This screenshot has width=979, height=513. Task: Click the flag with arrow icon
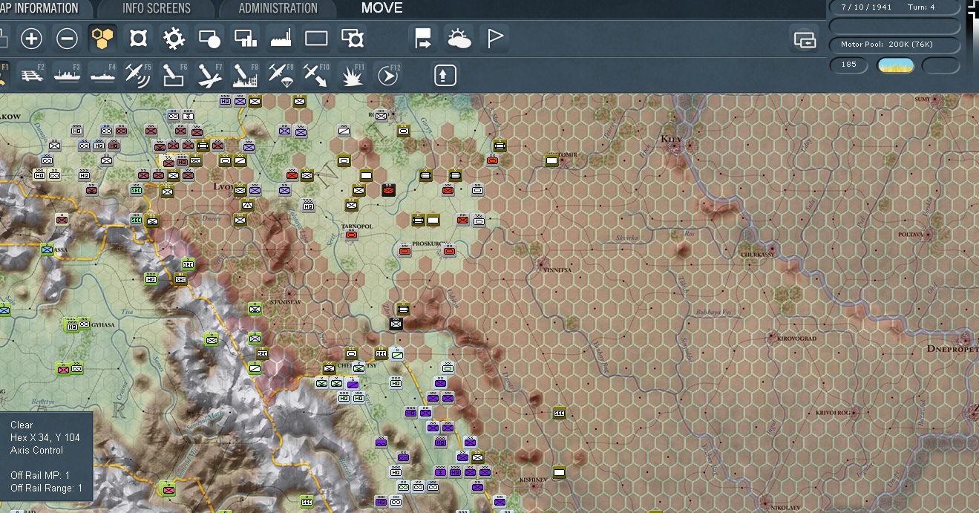[x=423, y=39]
